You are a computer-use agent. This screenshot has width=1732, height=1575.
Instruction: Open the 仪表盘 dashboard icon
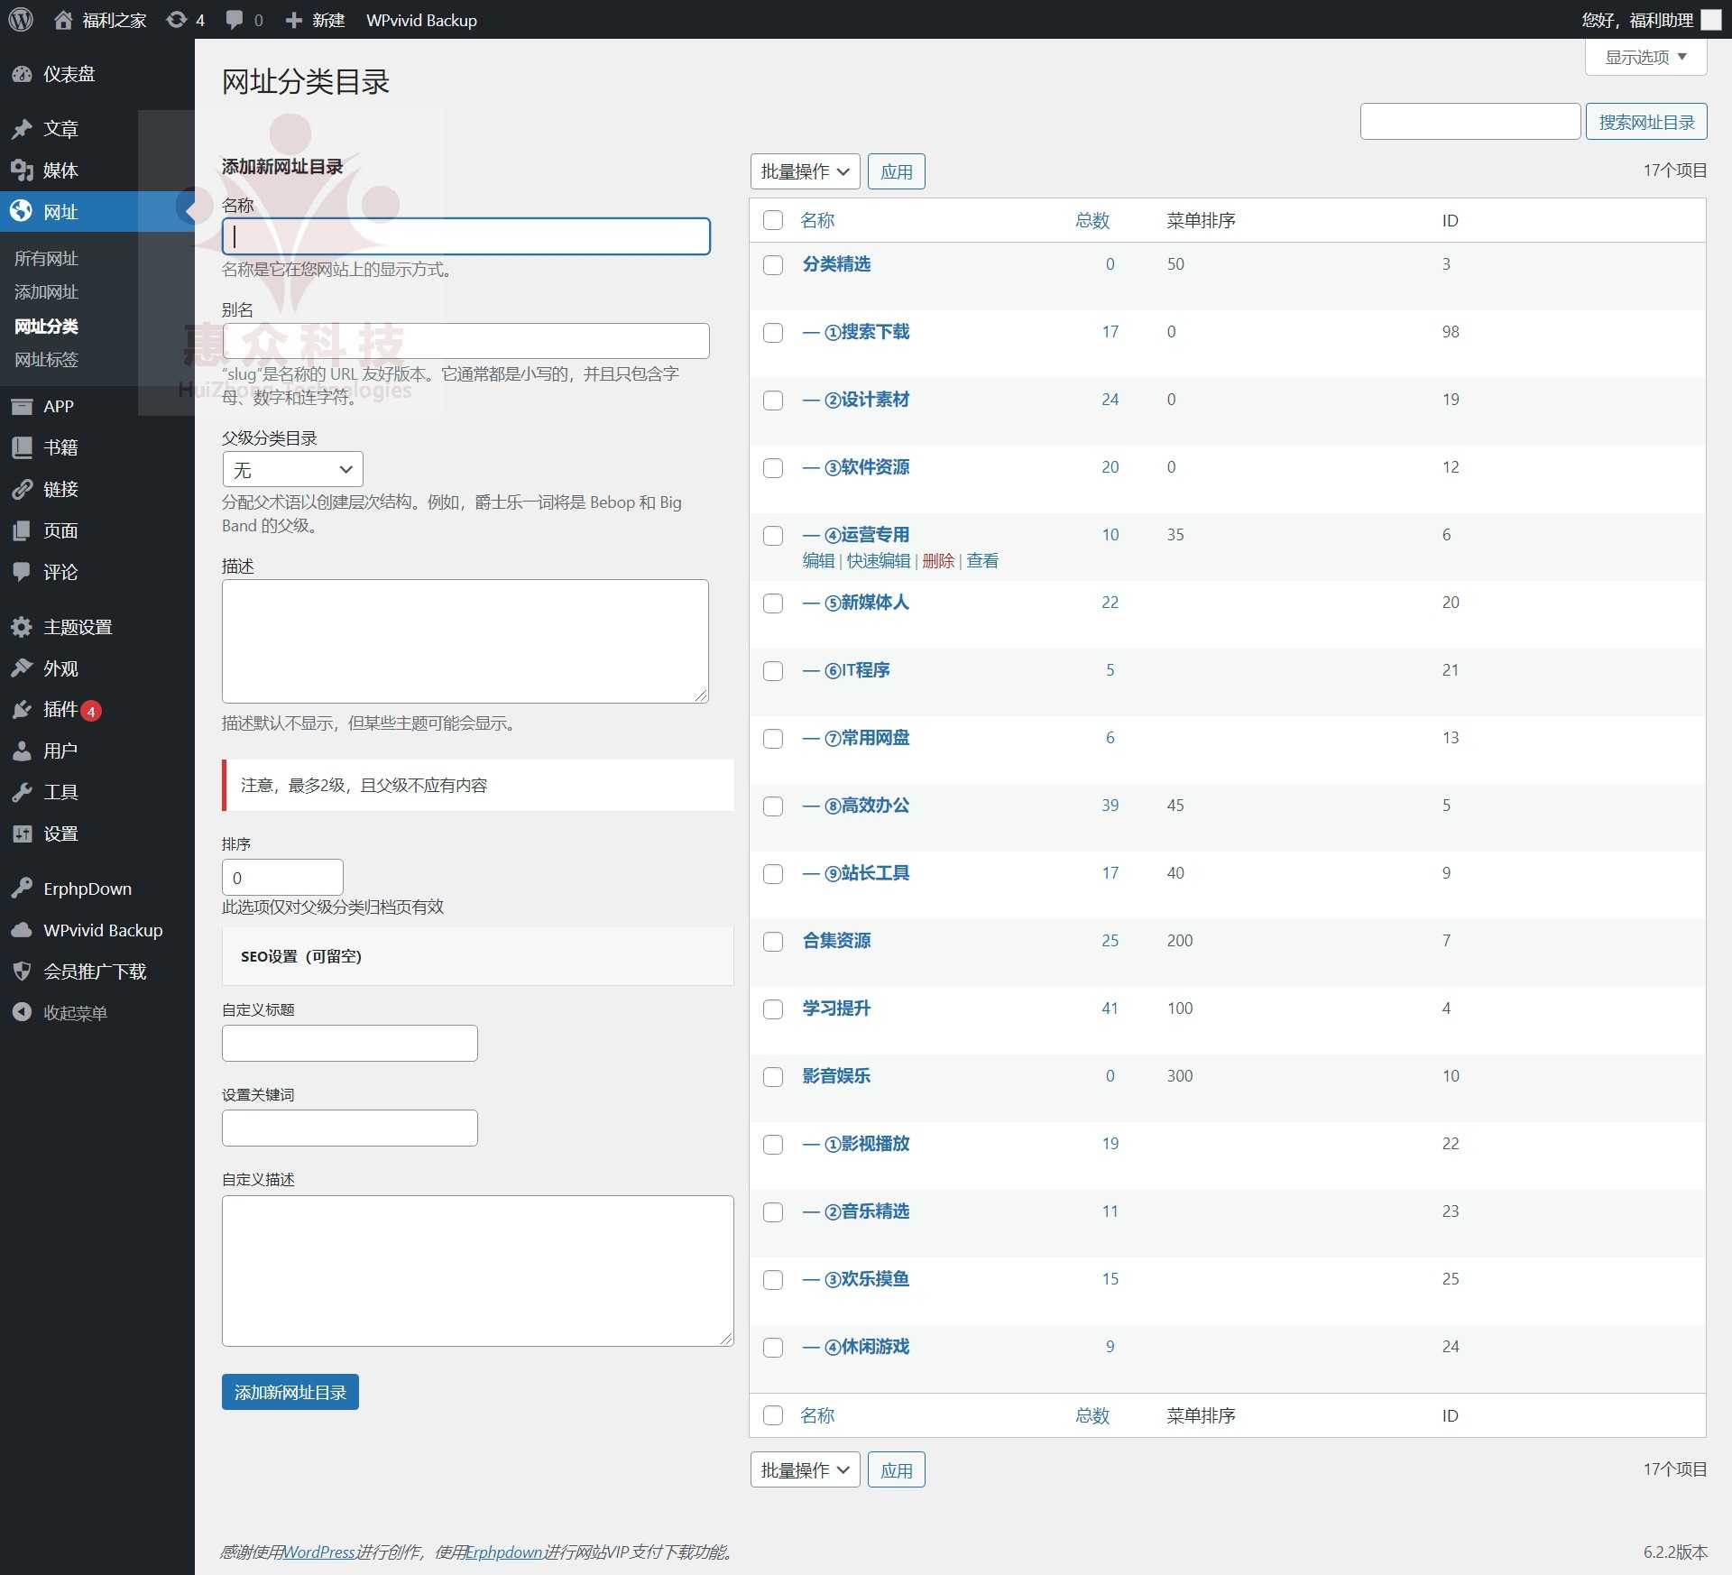point(22,74)
